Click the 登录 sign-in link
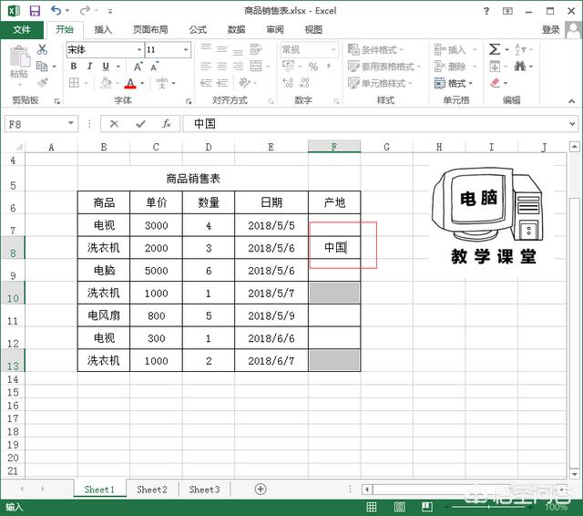 551,29
